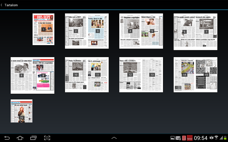Screen dimensions: 228x142
Task: Open the picture notification icon
Action: (x=172, y=138)
